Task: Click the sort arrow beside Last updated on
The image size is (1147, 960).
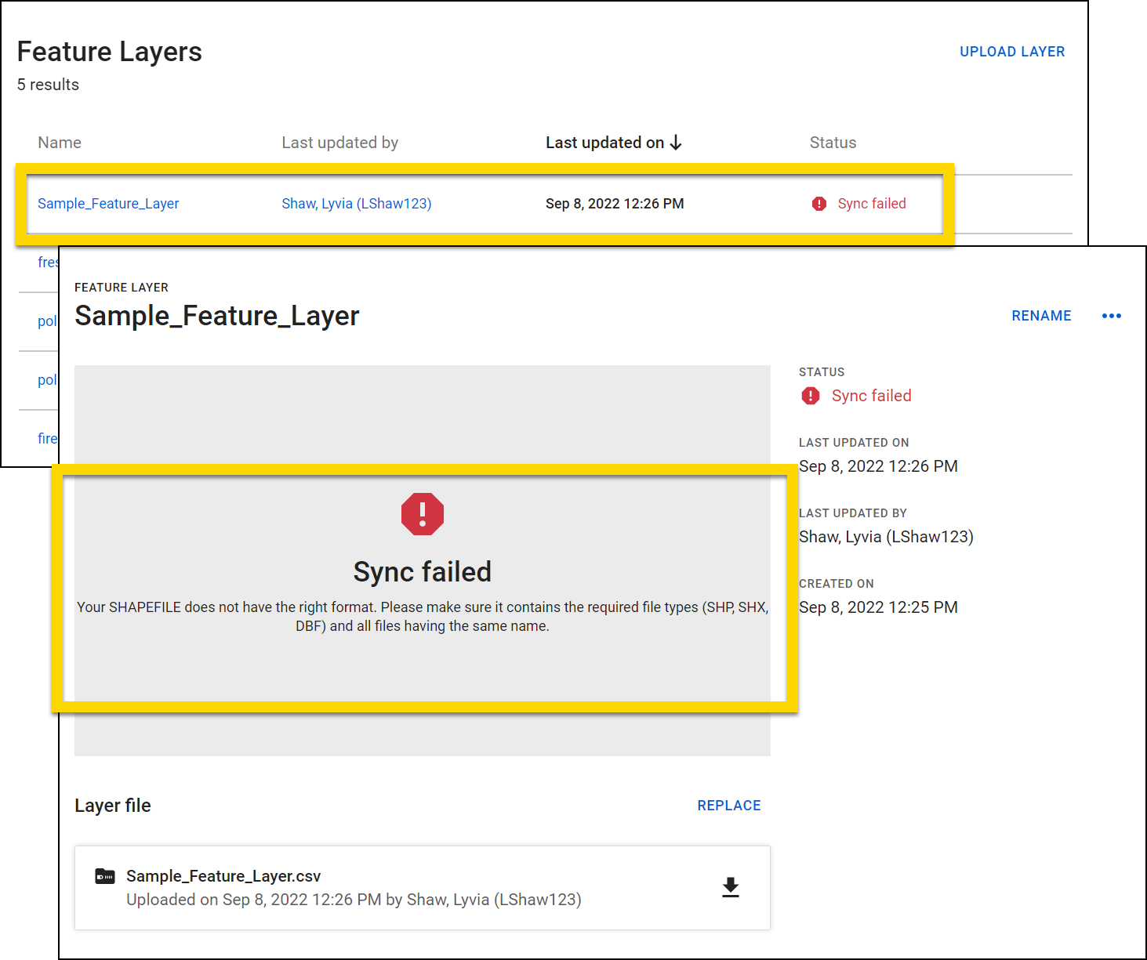Action: [676, 142]
